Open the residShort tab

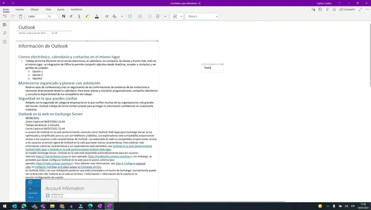[76, 10]
